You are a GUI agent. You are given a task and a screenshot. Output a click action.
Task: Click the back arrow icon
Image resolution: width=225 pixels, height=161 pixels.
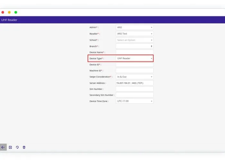(3, 147)
